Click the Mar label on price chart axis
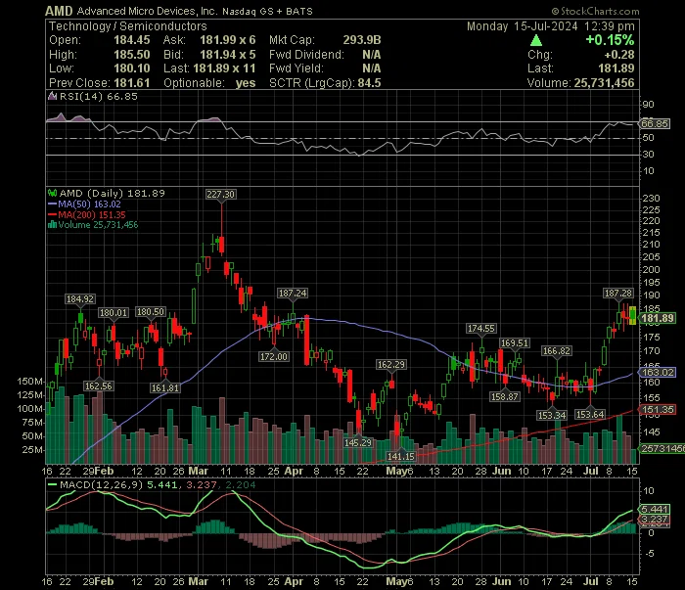The width and height of the screenshot is (685, 590). click(199, 472)
